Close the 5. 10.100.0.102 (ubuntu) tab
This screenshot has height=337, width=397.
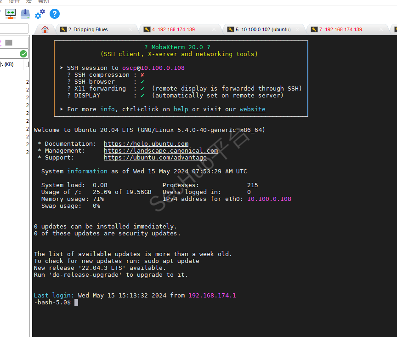[297, 29]
